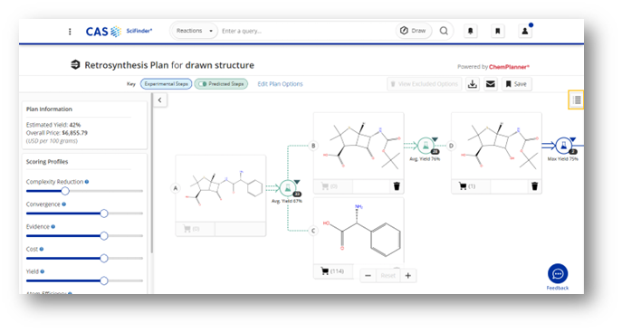Open cart suppliers for structure B

coord(330,186)
